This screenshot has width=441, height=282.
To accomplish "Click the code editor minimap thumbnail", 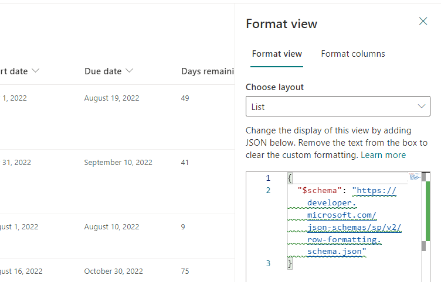I will coord(415,177).
